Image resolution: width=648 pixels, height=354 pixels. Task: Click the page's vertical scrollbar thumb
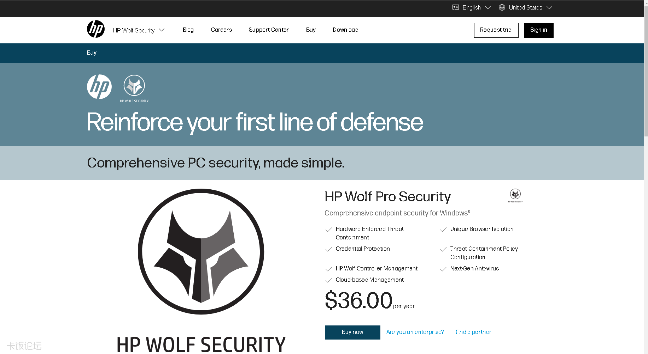[x=646, y=71]
